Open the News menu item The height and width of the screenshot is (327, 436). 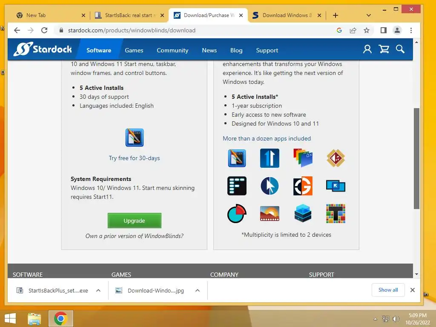point(209,50)
